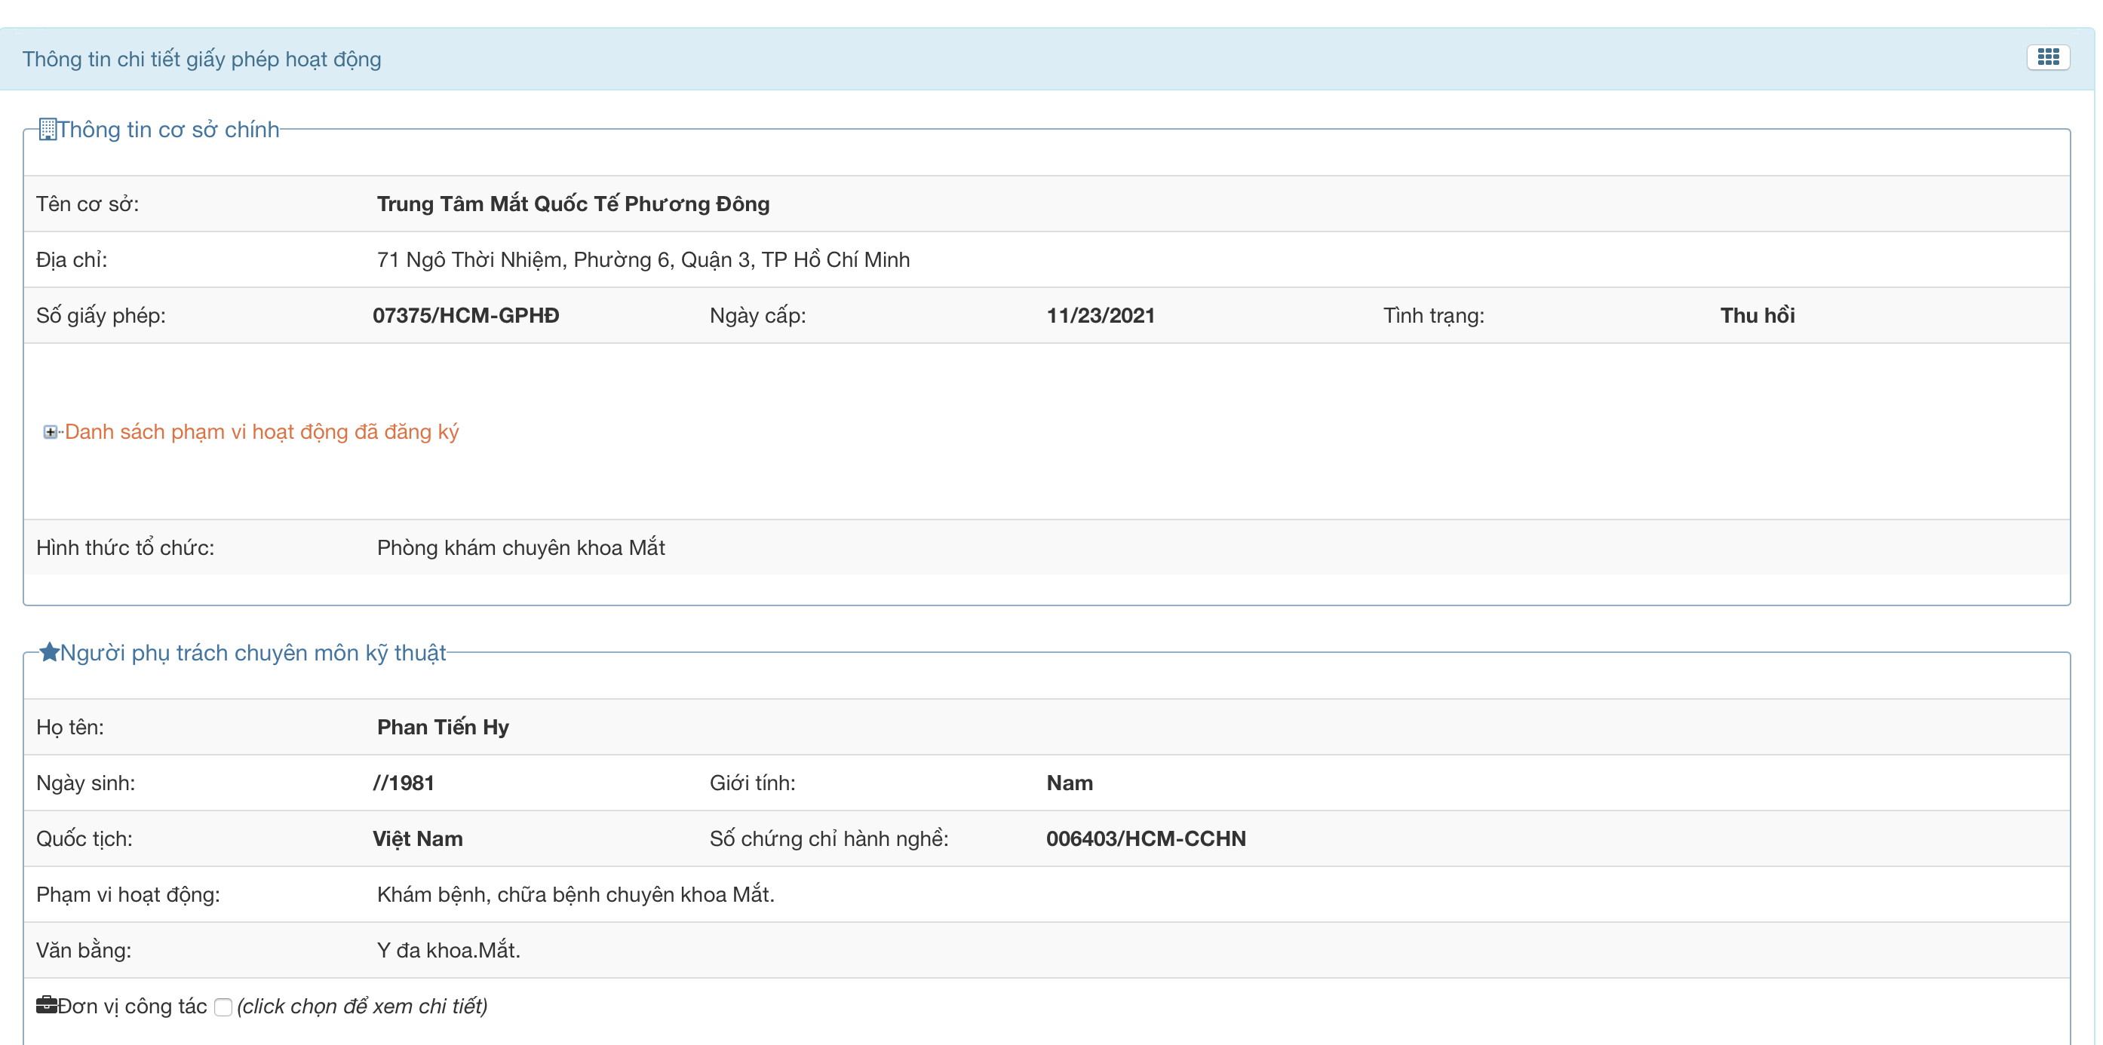
Task: Click the briefcase icon beside Đơn vị công tác
Action: point(47,1004)
